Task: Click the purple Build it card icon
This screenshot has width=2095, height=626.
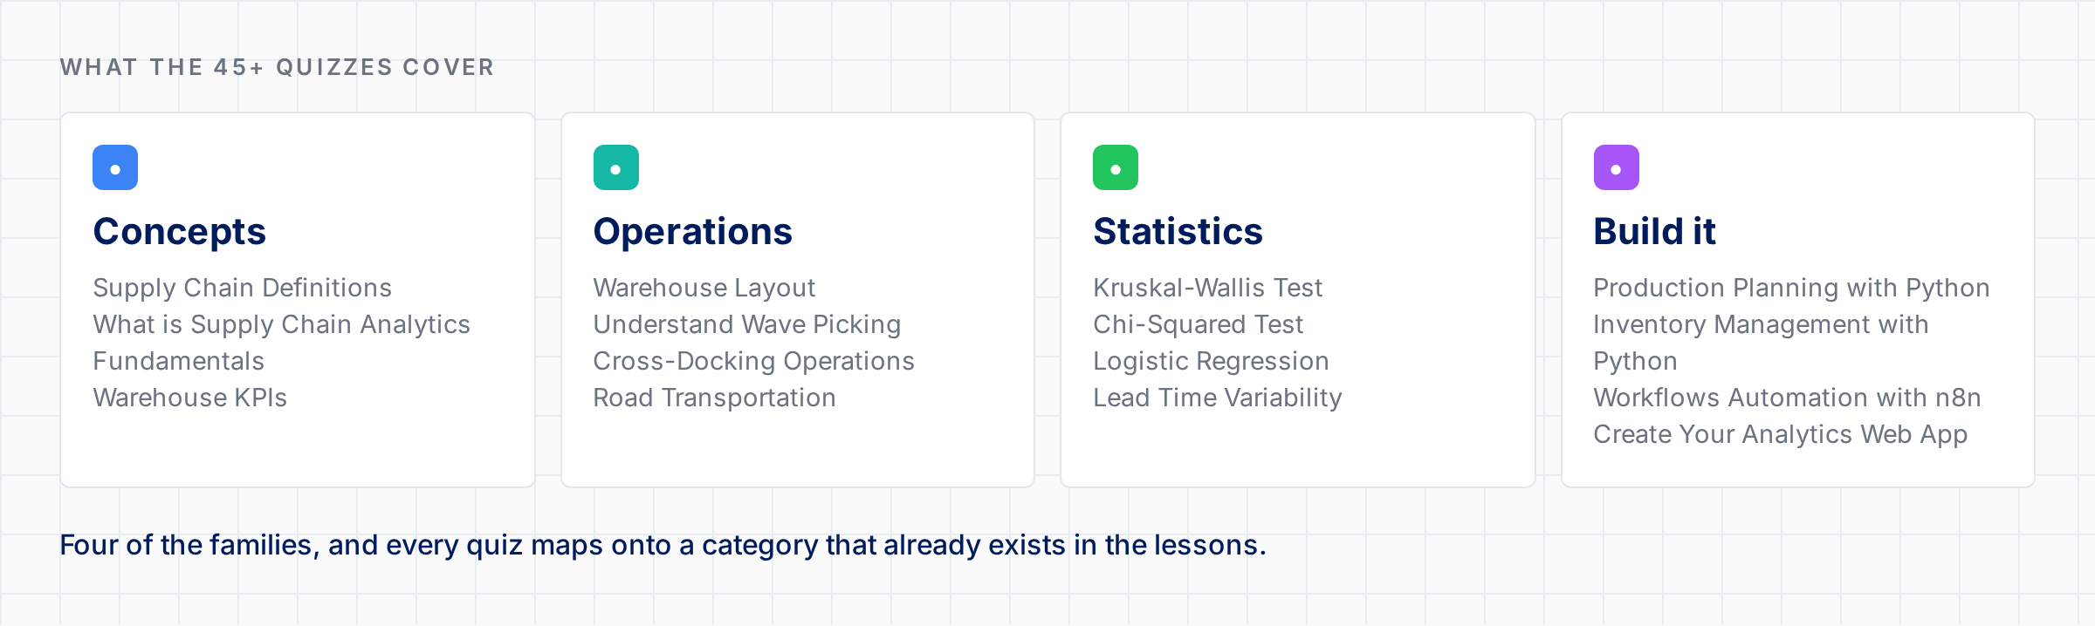Action: point(1617,167)
